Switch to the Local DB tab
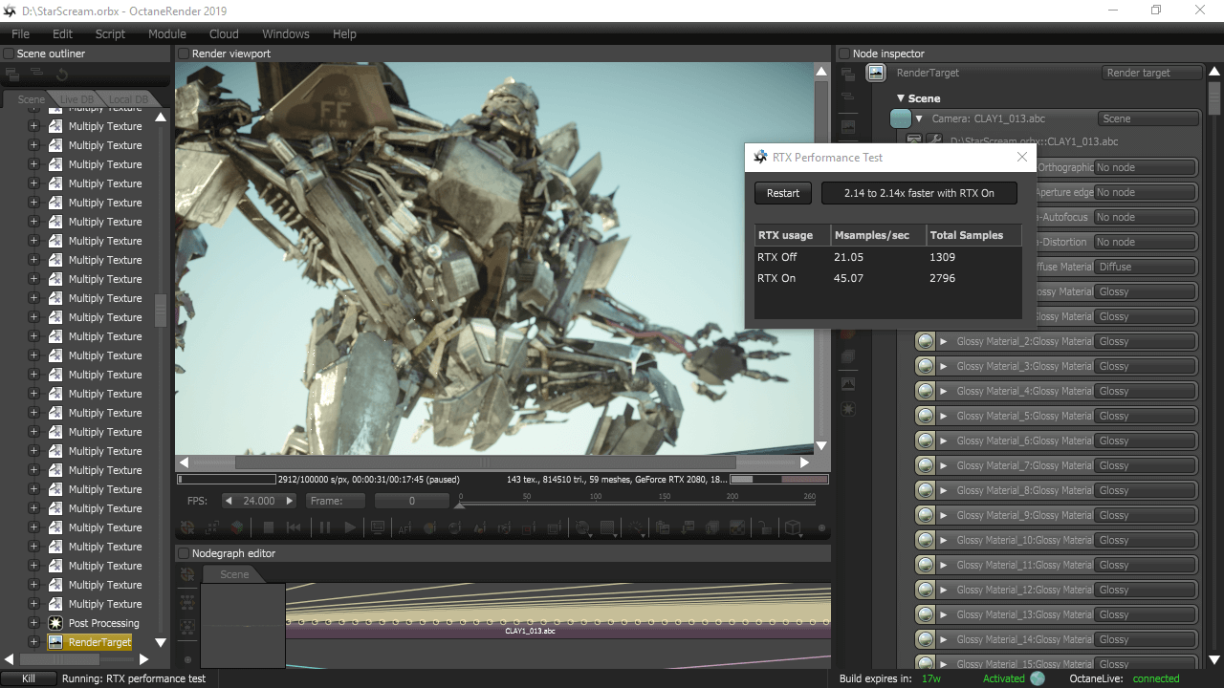Image resolution: width=1224 pixels, height=688 pixels. click(128, 99)
